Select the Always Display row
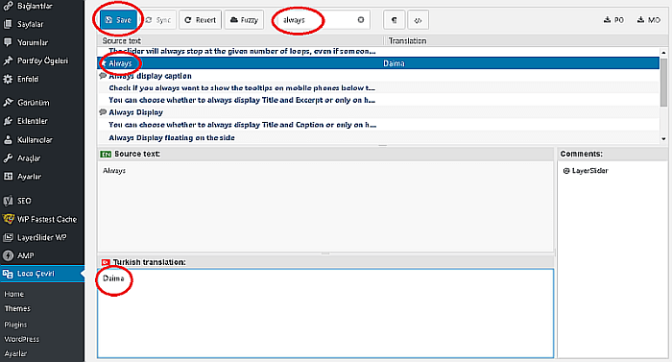 click(x=378, y=112)
